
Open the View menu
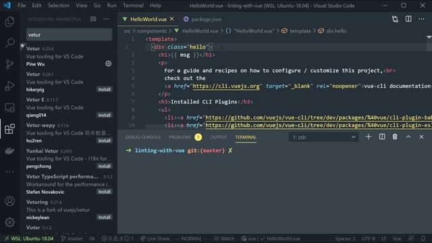(x=81, y=5)
